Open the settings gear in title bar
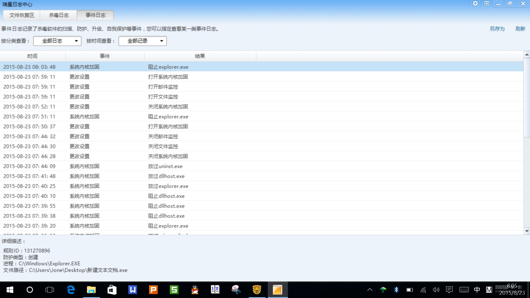 tap(475, 4)
